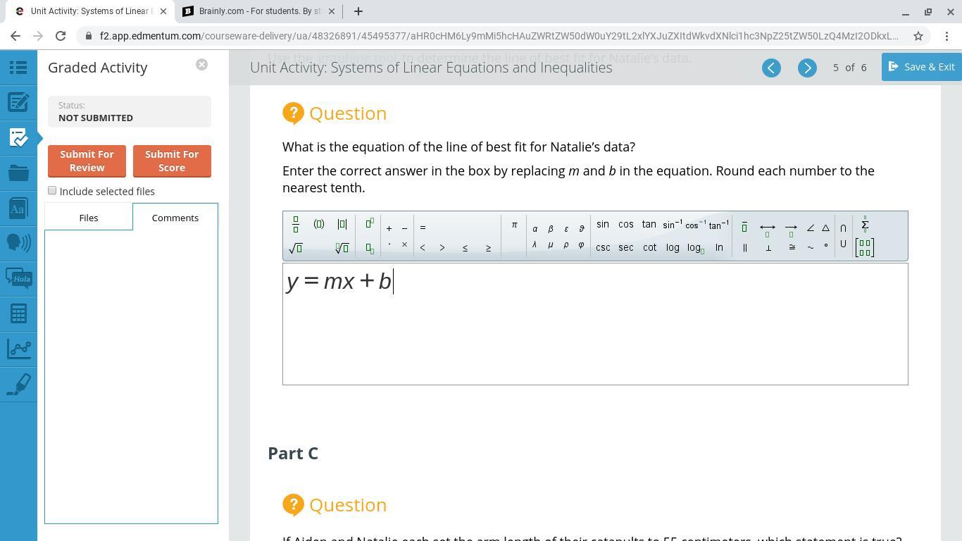Insert absolute value bars

342,224
